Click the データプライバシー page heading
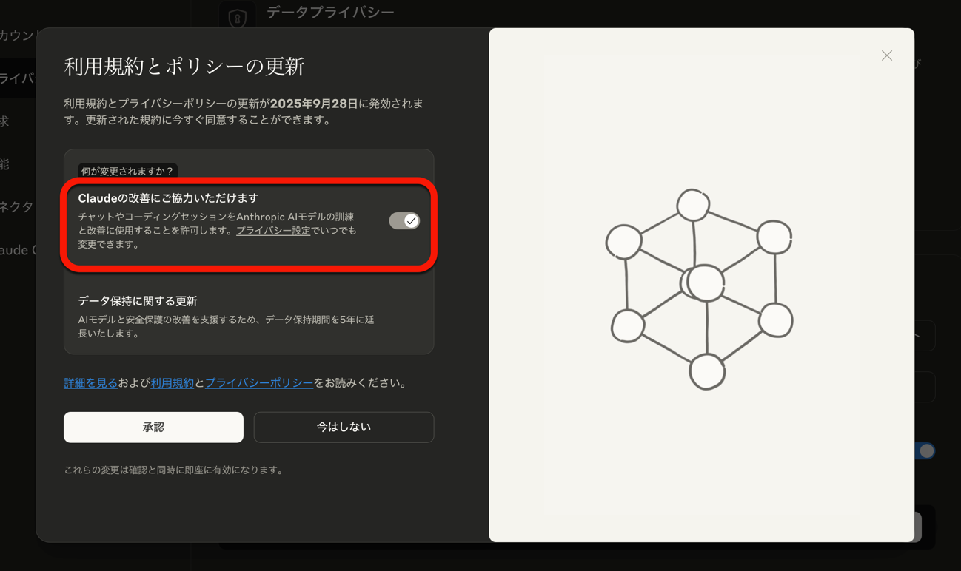 click(330, 13)
